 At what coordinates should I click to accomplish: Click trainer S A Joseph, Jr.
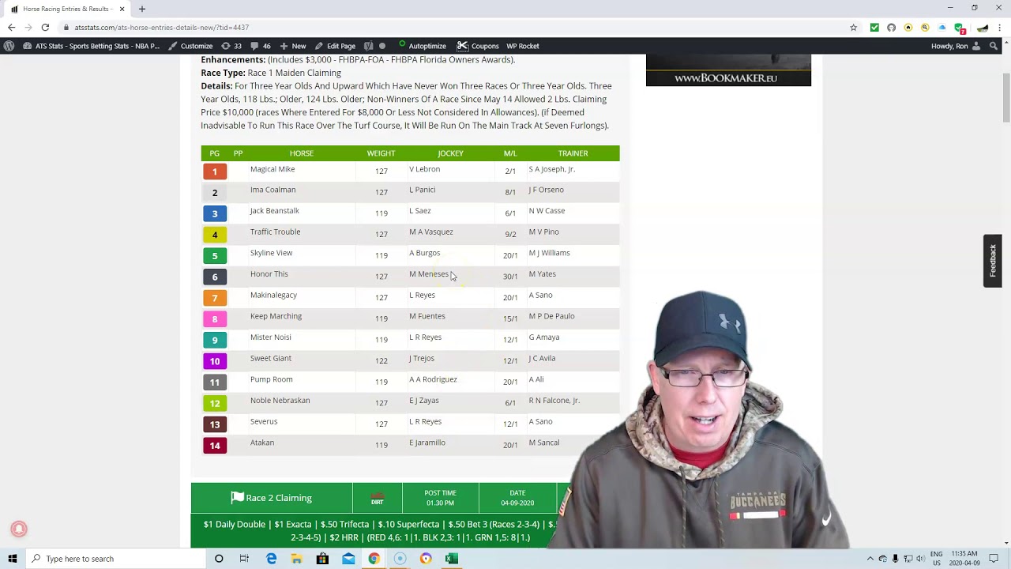click(551, 169)
